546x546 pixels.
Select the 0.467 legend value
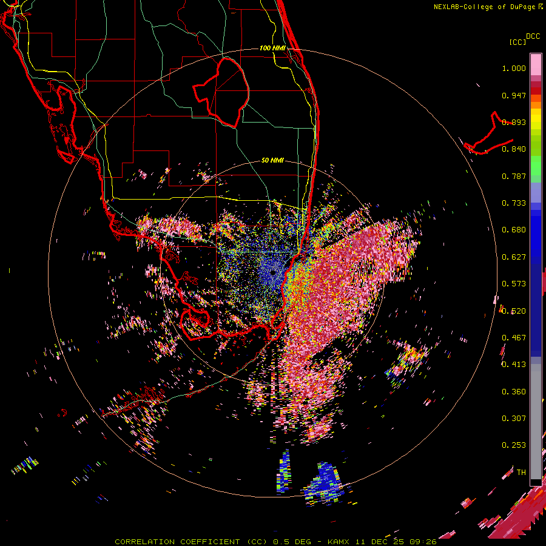514,338
